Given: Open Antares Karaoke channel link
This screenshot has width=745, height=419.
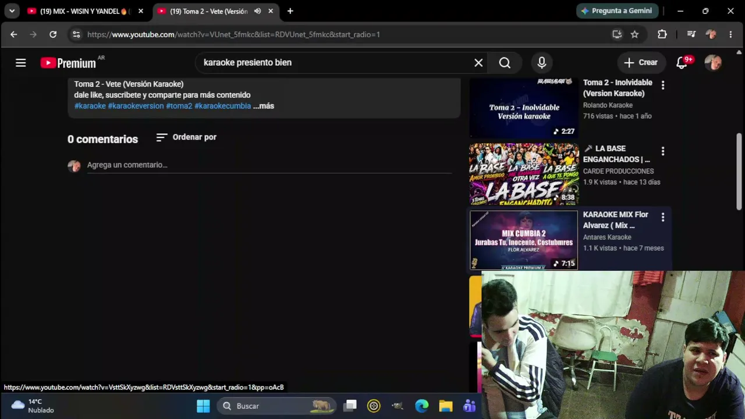Looking at the screenshot, I should 607,237.
